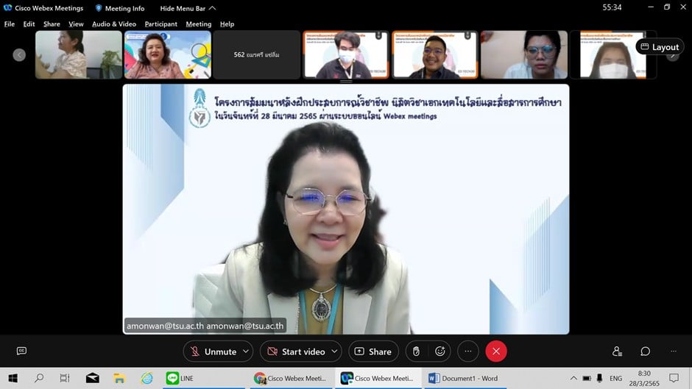Image resolution: width=692 pixels, height=389 pixels.
Task: Click microphone tray icon
Action: tap(599, 379)
